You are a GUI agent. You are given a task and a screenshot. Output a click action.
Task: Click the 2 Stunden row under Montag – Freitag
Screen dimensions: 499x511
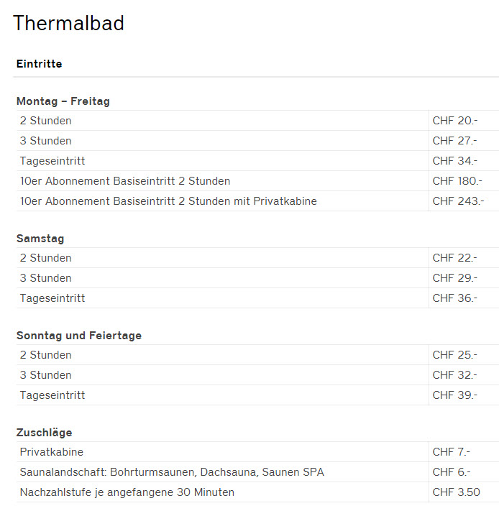point(45,121)
